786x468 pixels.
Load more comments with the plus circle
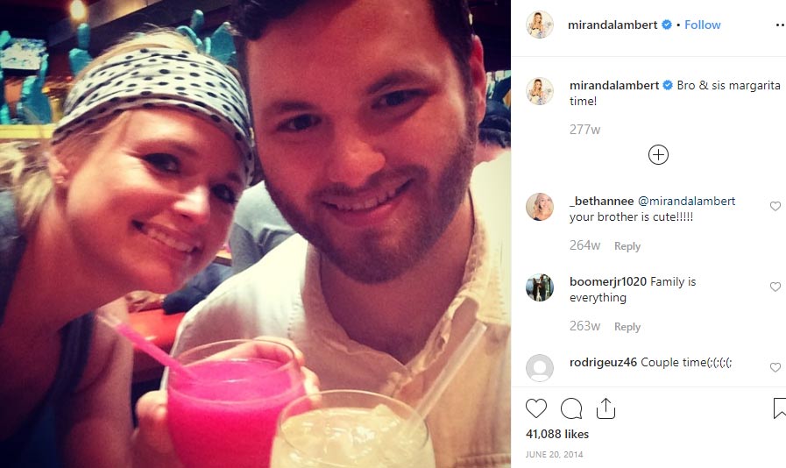[x=658, y=154]
